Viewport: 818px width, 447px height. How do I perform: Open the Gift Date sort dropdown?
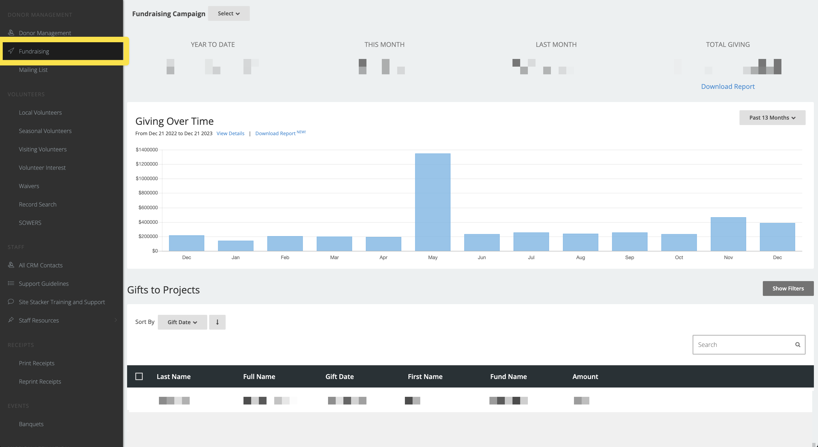pyautogui.click(x=182, y=322)
